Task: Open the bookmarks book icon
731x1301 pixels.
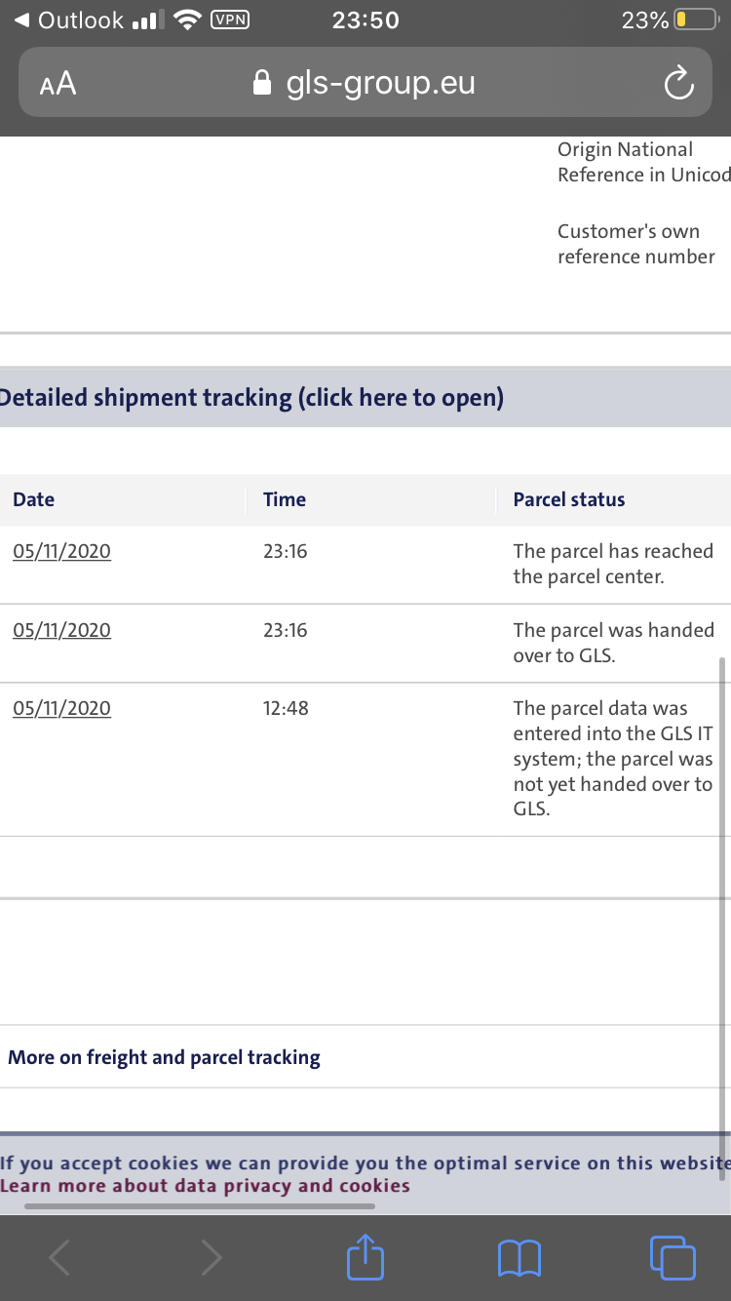Action: click(x=519, y=1258)
